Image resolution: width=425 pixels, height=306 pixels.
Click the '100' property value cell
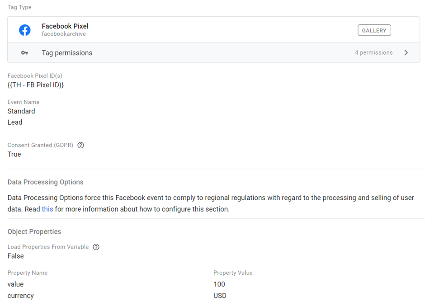coord(219,284)
